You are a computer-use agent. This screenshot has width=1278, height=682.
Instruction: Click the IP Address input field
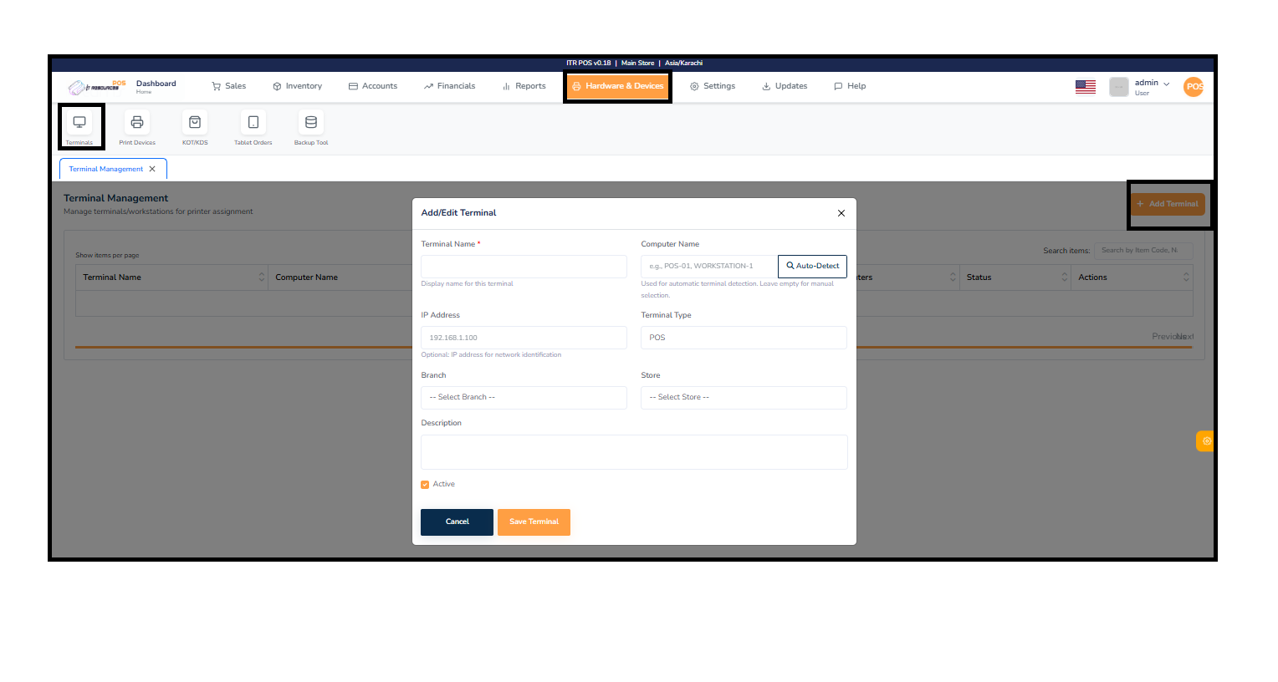pyautogui.click(x=524, y=337)
